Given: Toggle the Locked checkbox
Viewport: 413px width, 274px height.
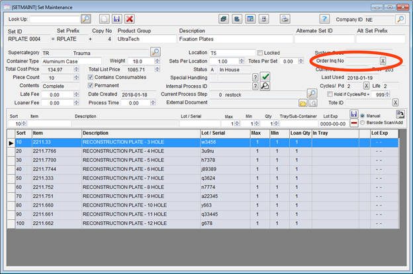Looking at the screenshot, I should coord(260,53).
